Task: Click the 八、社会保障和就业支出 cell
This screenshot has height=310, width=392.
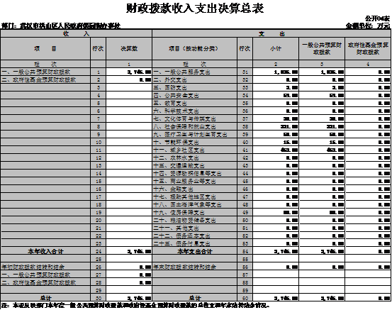Action: click(x=194, y=126)
